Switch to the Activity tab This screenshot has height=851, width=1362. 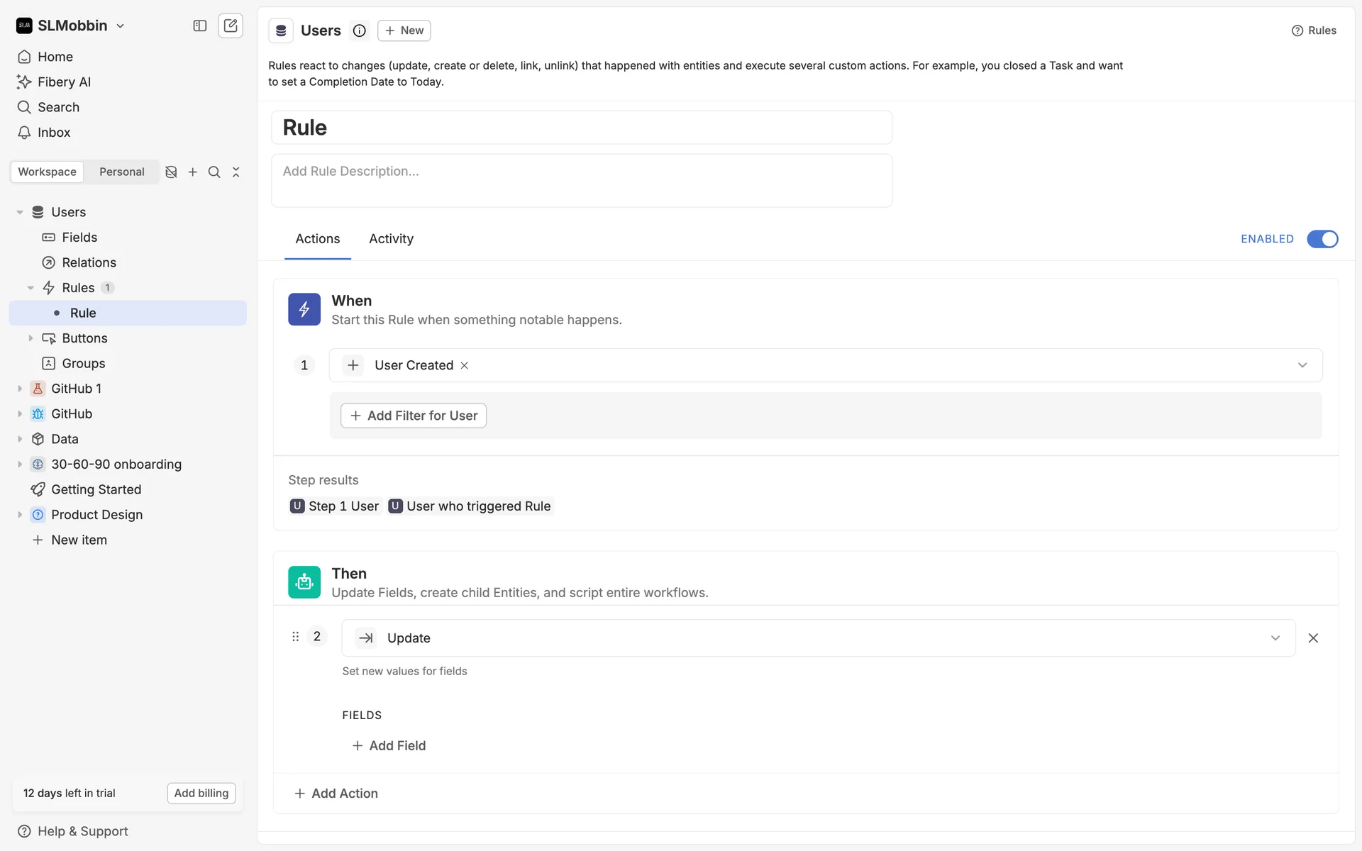point(391,239)
